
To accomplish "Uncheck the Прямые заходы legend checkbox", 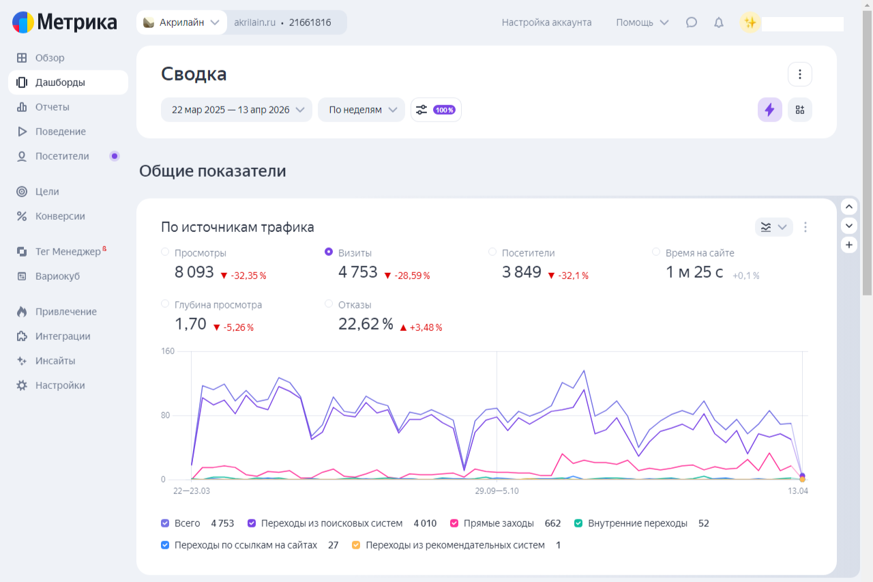I will point(454,523).
